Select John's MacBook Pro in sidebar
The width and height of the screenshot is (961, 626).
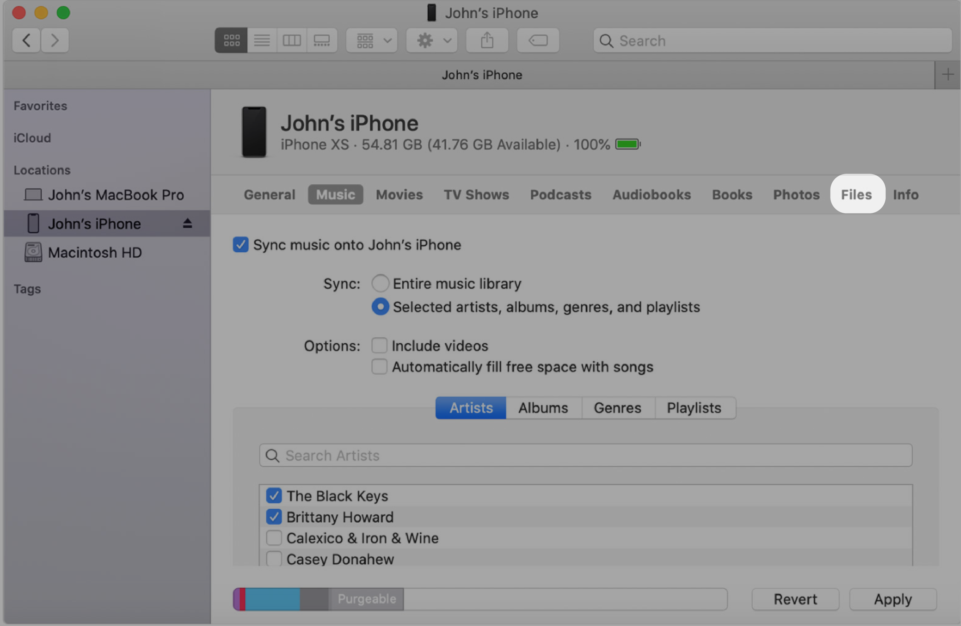point(115,195)
